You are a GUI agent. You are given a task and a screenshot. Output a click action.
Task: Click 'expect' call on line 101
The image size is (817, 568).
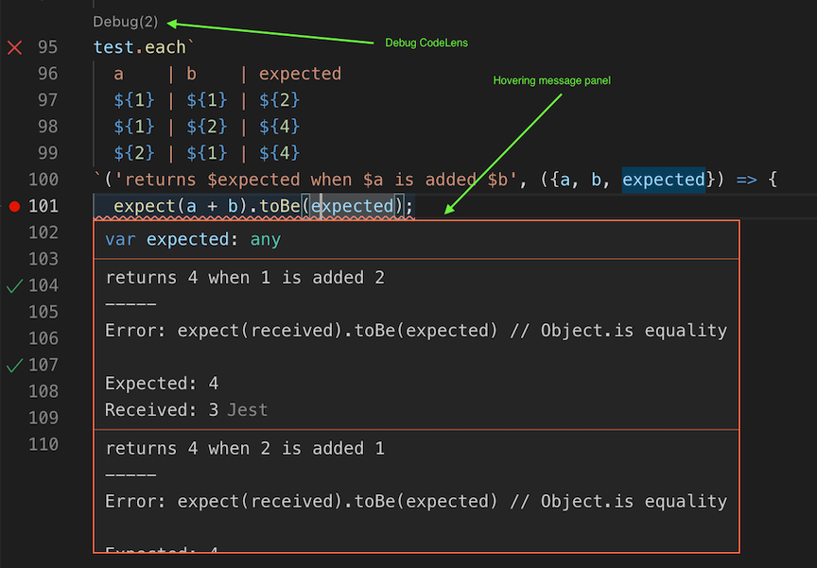click(145, 207)
